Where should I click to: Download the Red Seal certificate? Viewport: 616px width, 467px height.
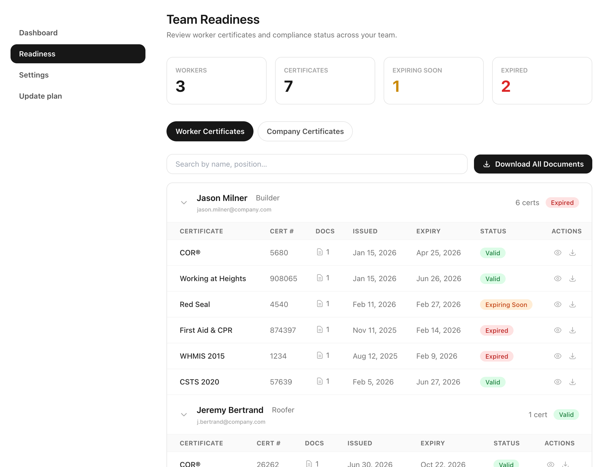[x=573, y=304]
